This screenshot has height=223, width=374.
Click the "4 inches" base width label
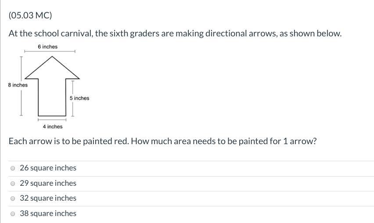tap(53, 127)
